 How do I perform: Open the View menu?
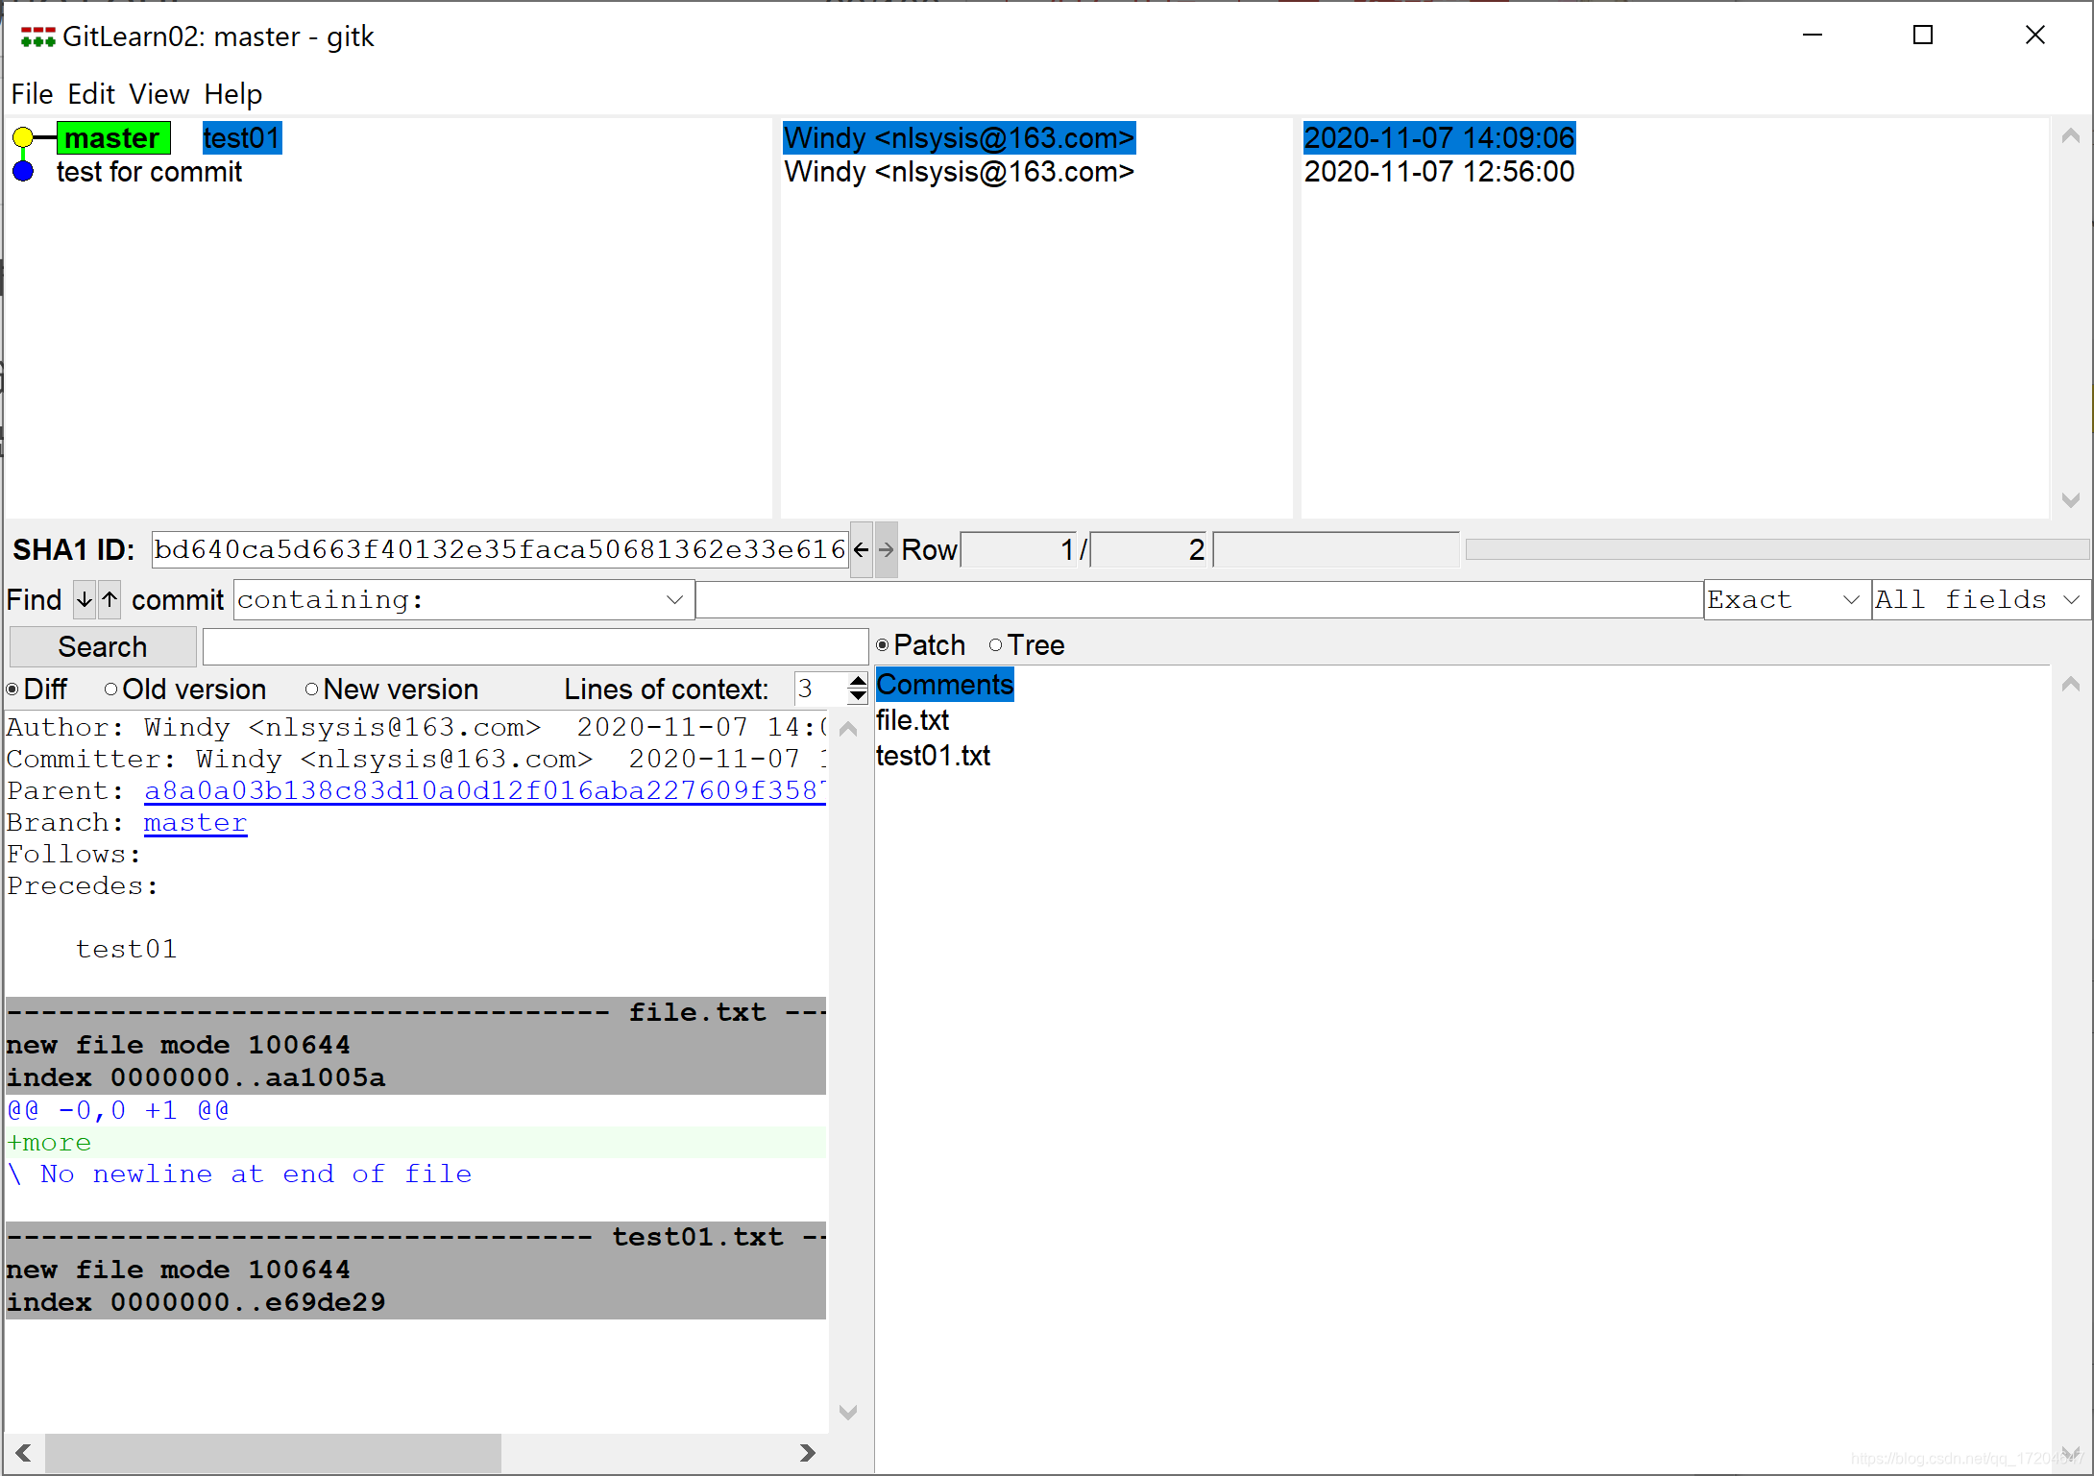click(159, 94)
